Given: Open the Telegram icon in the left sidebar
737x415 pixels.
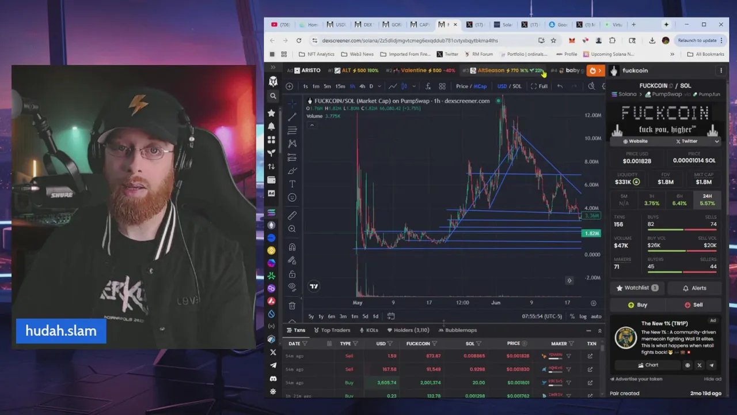Looking at the screenshot, I should pos(272,365).
